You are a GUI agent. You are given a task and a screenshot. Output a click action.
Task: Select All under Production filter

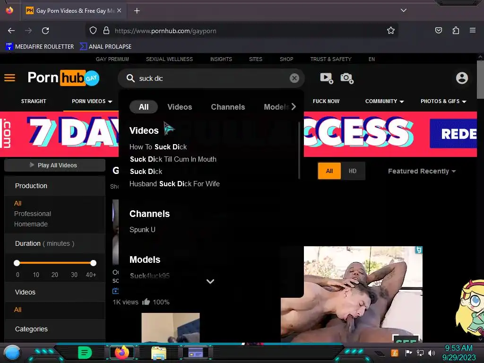coord(17,203)
